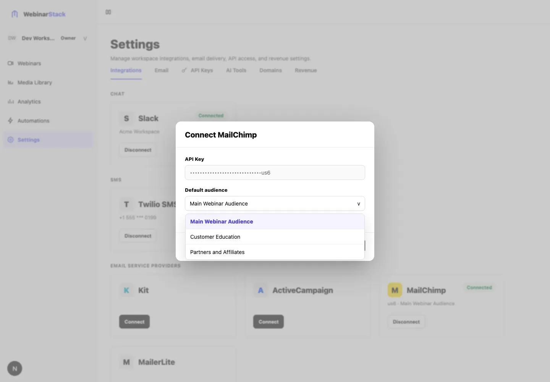Click the Owner role label
550x382 pixels.
pyautogui.click(x=68, y=38)
